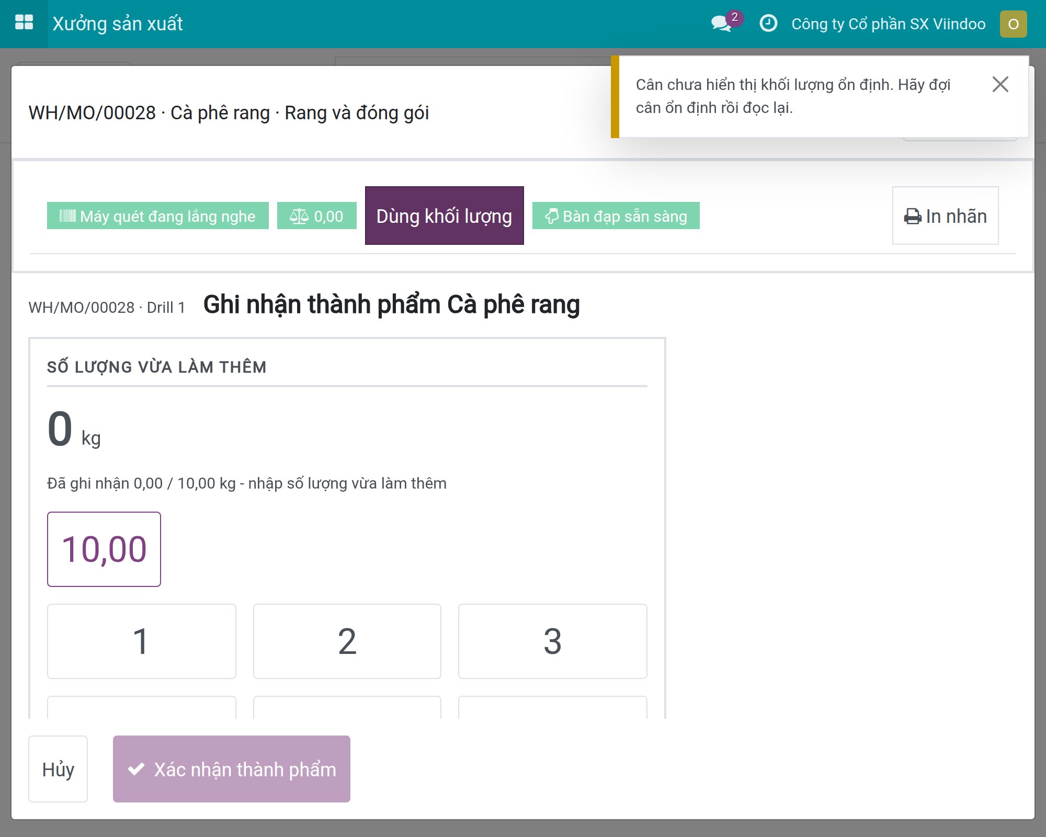Click the foot pedal ready status badge
The width and height of the screenshot is (1046, 837).
tap(616, 216)
